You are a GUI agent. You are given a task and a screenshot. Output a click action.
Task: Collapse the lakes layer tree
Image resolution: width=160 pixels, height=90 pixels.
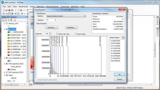(x=4, y=75)
